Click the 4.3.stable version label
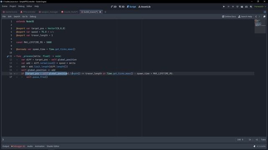The height and width of the screenshot is (150, 268). 261,146
